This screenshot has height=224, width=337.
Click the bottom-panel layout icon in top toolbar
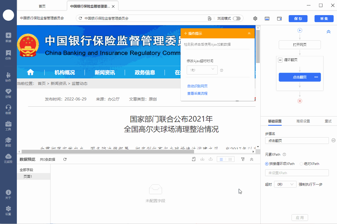tap(267, 18)
